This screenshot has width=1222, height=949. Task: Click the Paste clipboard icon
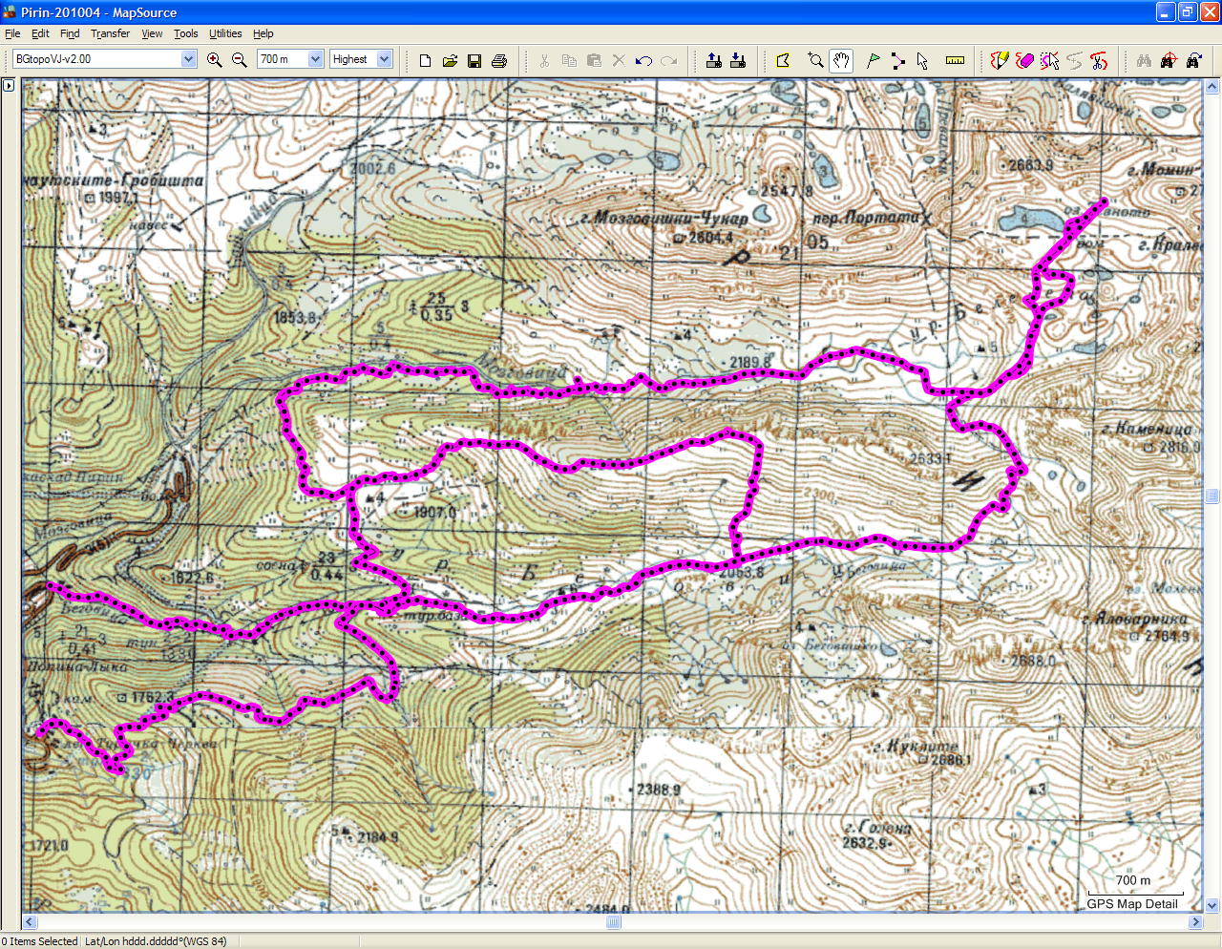(x=594, y=60)
